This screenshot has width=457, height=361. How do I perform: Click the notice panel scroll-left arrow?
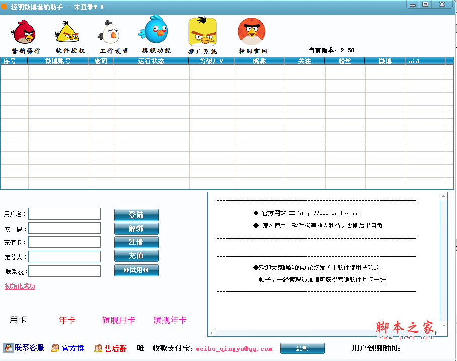(211, 333)
